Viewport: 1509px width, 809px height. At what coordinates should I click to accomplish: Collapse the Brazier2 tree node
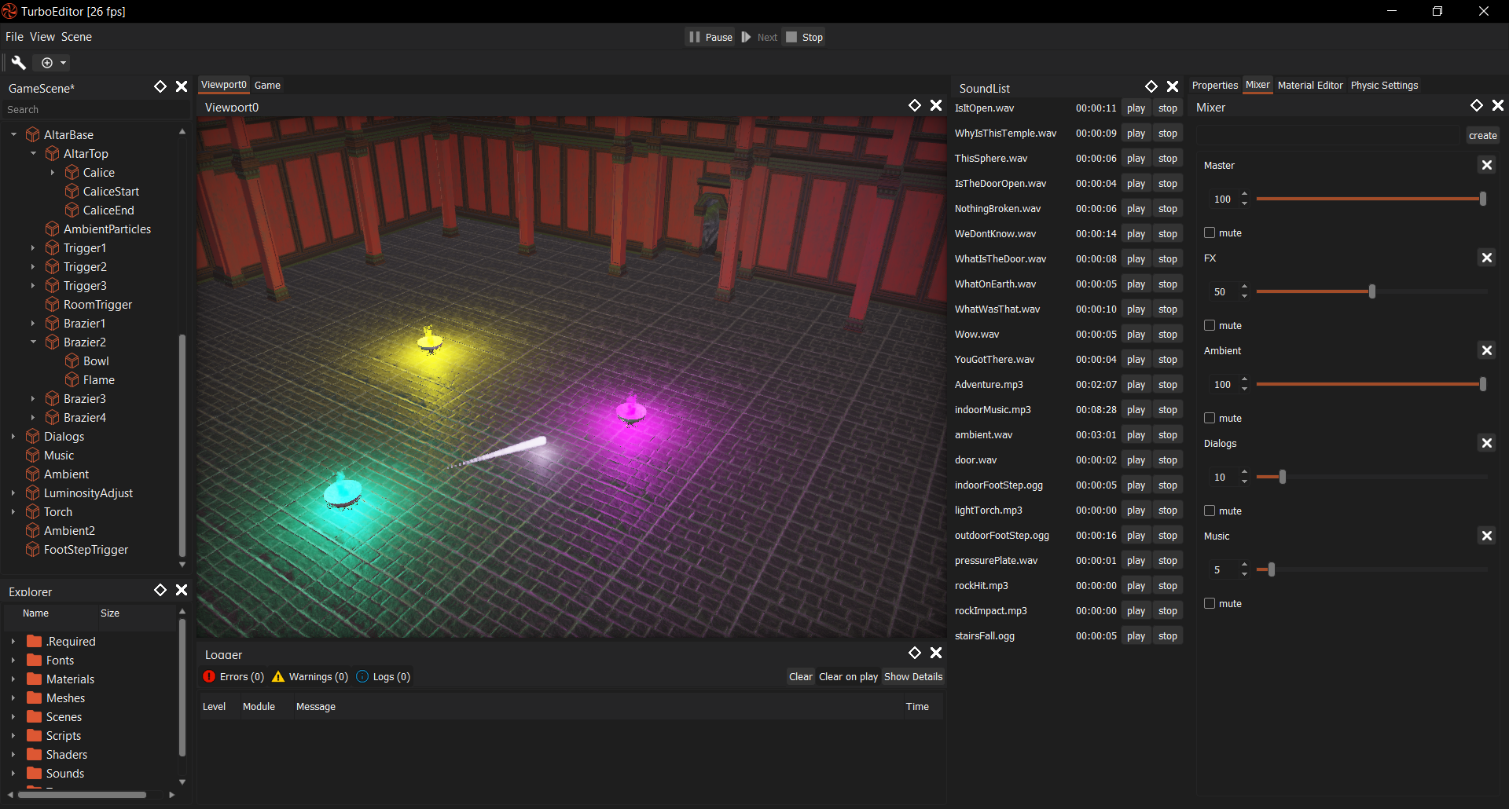tap(33, 342)
